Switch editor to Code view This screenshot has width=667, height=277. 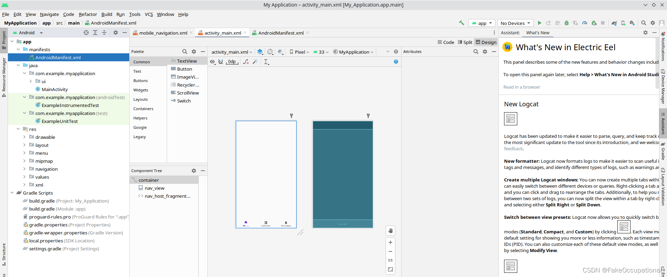click(x=446, y=42)
